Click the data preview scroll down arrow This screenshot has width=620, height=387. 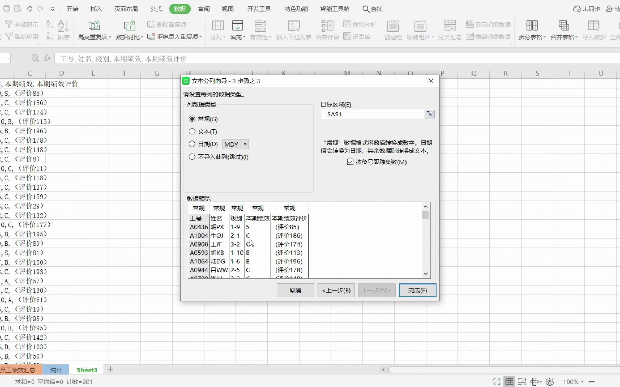click(x=426, y=274)
